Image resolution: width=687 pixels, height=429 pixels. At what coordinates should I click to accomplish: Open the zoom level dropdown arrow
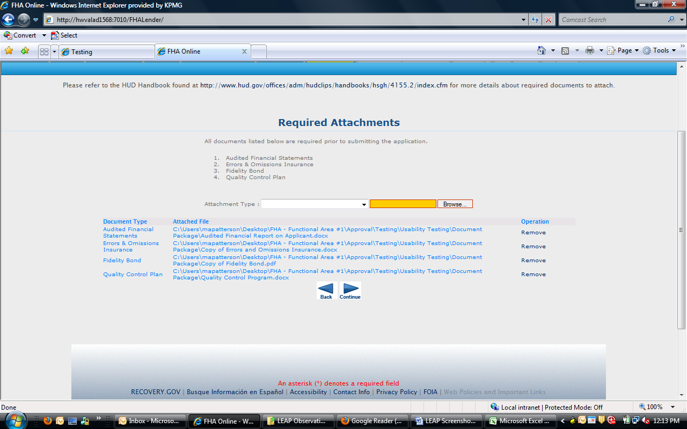(673, 407)
